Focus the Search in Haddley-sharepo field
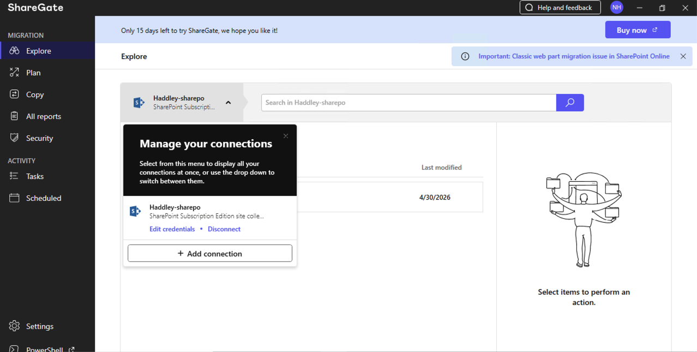The image size is (697, 352). 408,103
